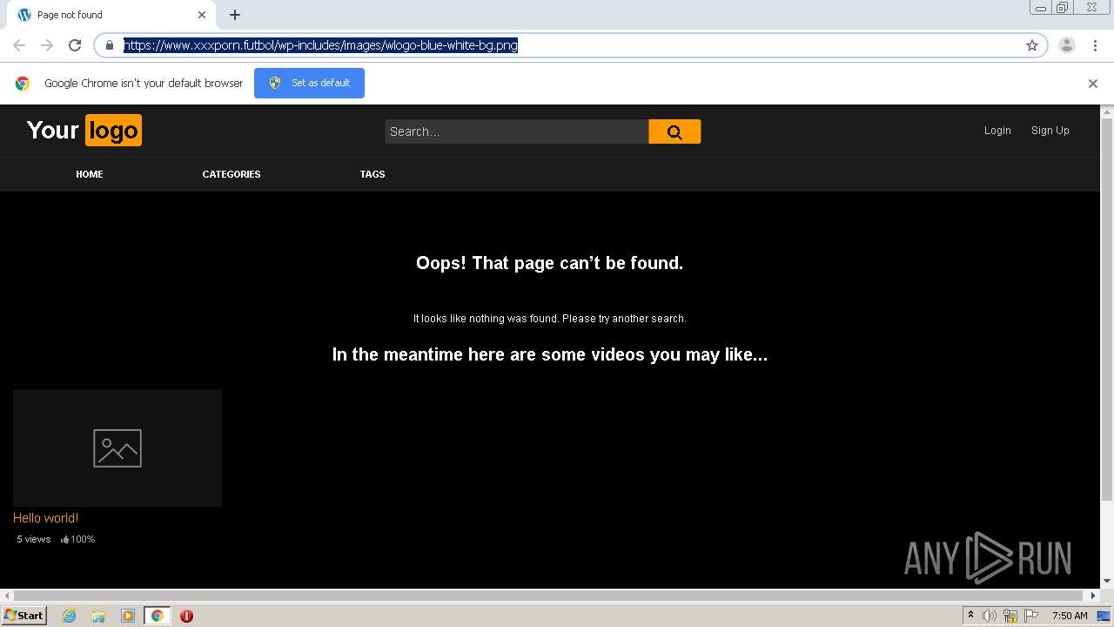Click the taskbar clock 7:50 AM

click(x=1070, y=616)
